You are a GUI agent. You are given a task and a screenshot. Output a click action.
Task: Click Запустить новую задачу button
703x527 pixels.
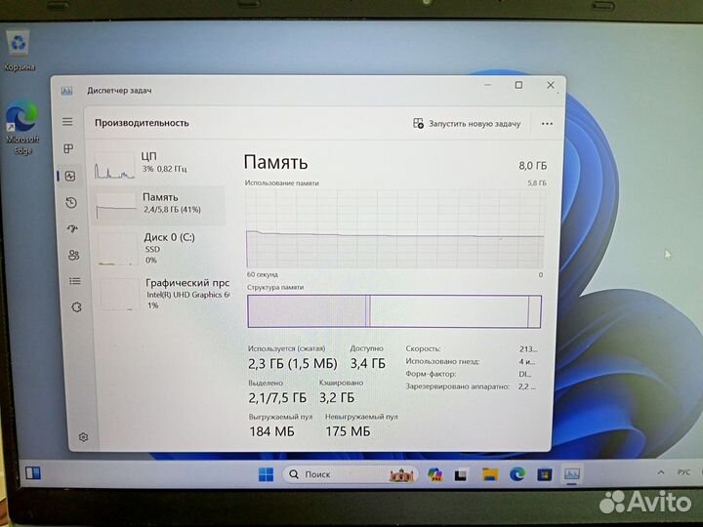coord(467,124)
